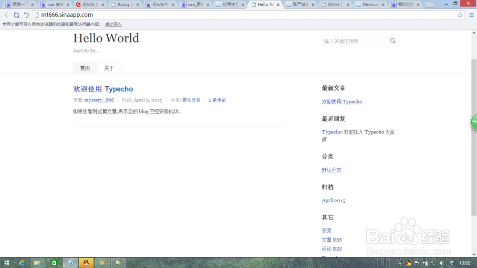Open the 评论 RSS link
477x268 pixels.
point(332,249)
